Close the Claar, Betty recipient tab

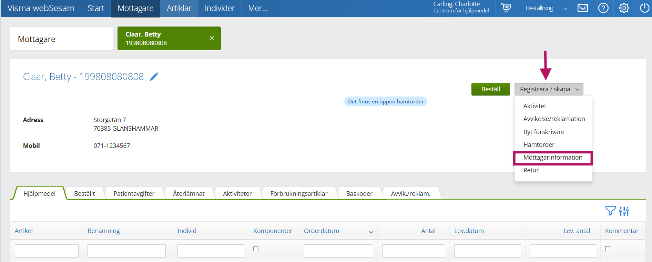pyautogui.click(x=212, y=38)
